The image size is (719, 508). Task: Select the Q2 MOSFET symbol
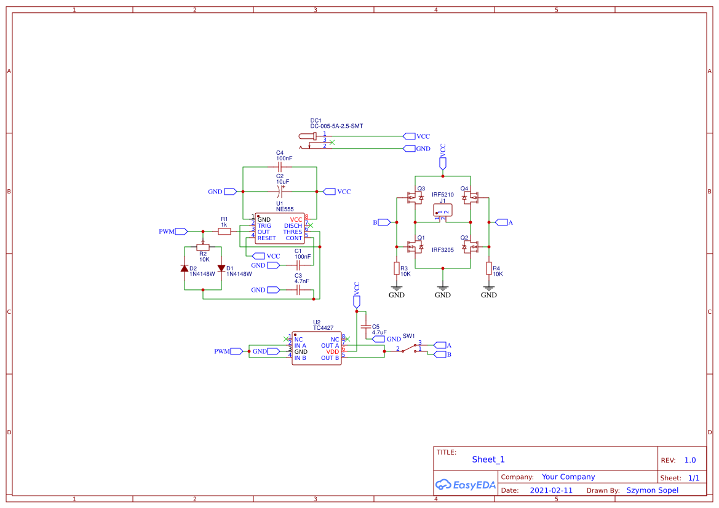coord(471,247)
